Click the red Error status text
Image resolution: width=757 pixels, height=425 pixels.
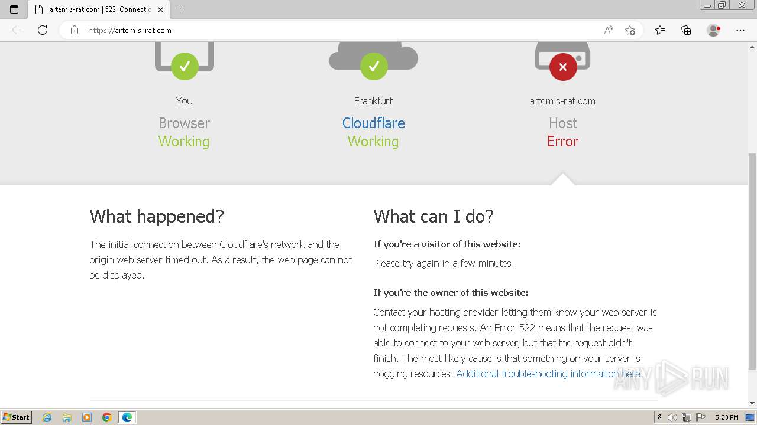coord(562,142)
